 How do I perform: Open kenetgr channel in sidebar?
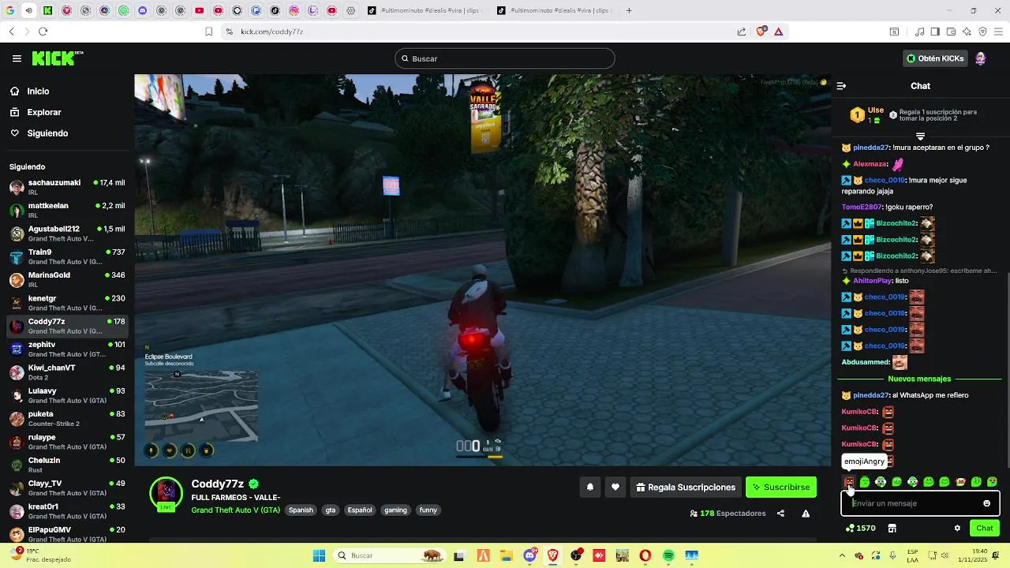(x=67, y=302)
